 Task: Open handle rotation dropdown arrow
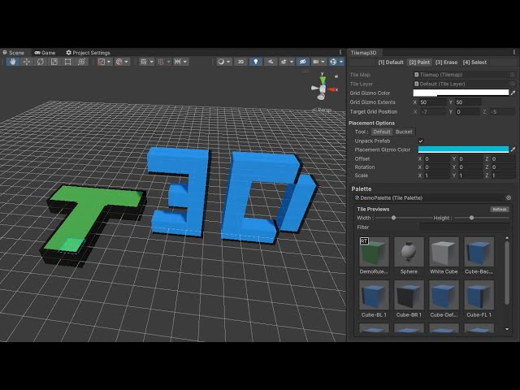[x=127, y=62]
